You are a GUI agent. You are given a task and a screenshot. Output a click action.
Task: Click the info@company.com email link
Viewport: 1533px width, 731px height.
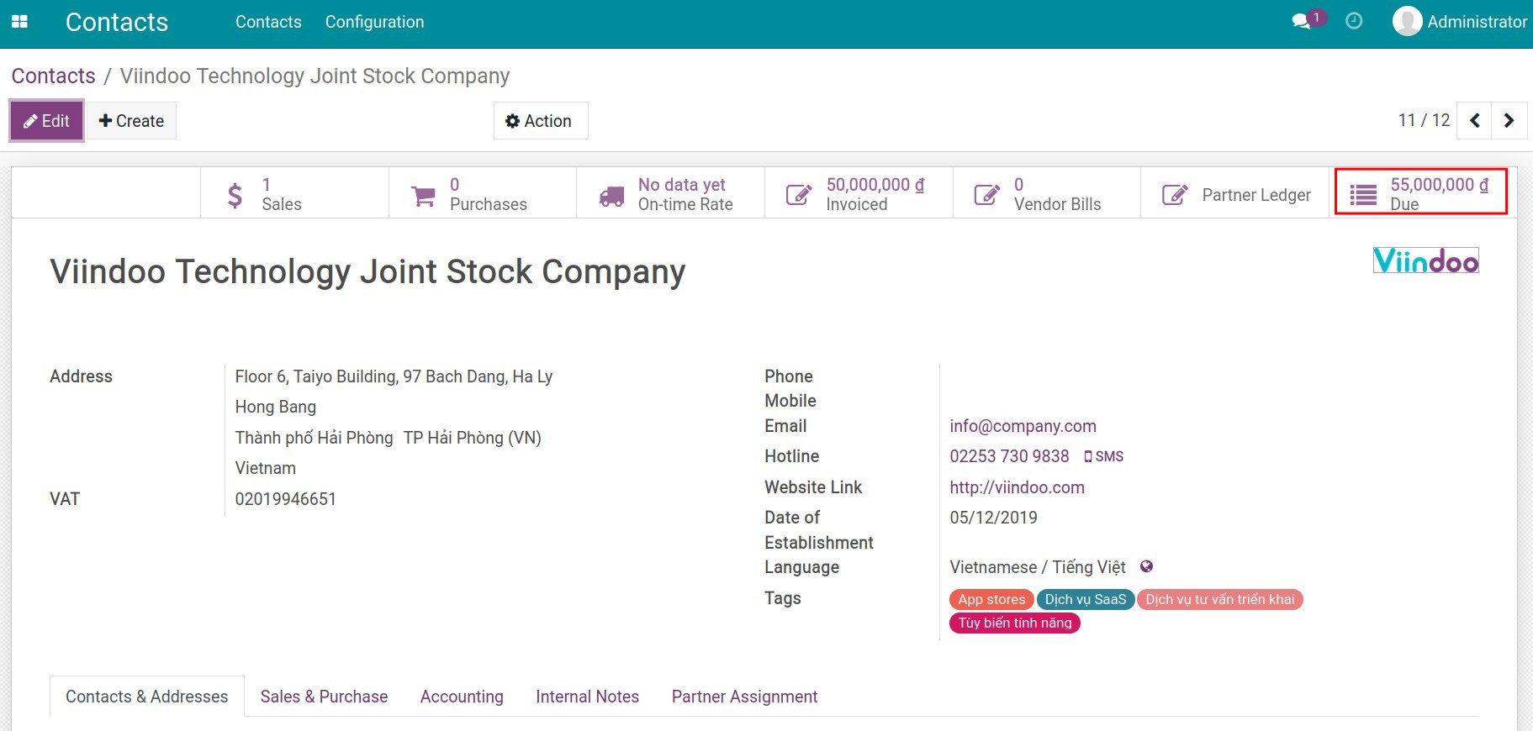tap(1023, 426)
